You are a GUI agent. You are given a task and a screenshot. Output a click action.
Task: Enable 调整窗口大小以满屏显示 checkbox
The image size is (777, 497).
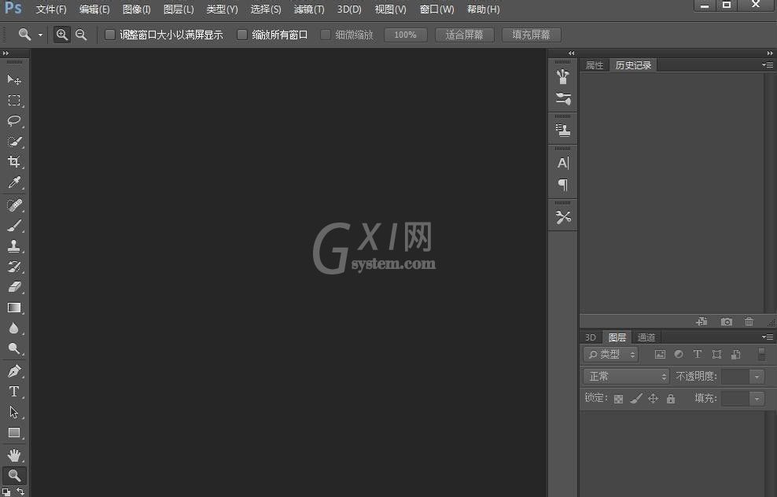tap(110, 35)
